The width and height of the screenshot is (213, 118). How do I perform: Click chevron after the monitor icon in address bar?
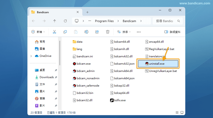point(83,21)
